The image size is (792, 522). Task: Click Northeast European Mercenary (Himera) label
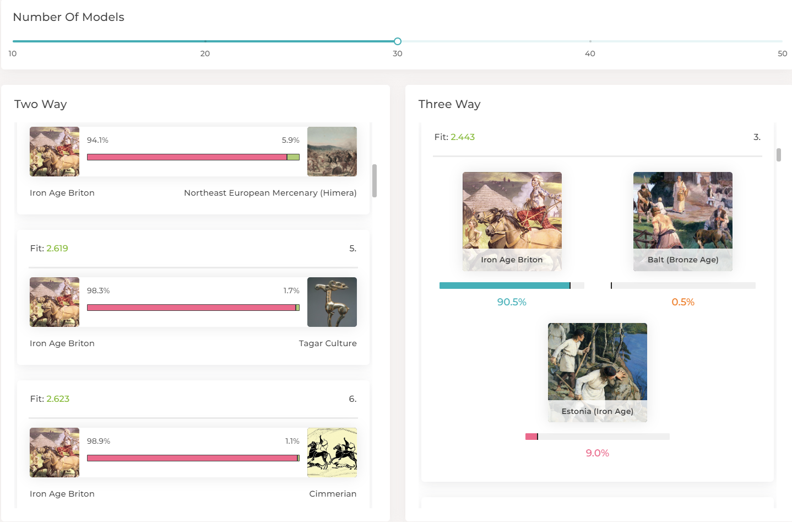pyautogui.click(x=270, y=193)
